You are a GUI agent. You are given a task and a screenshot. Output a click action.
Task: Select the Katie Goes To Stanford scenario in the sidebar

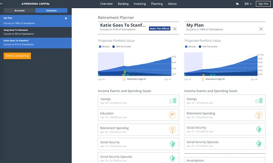point(36,43)
